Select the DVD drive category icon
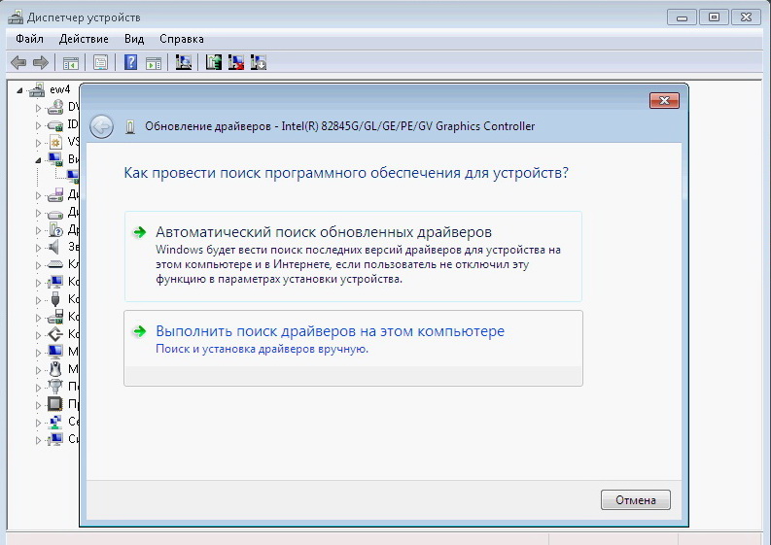Viewport: 771px width, 545px height. (x=55, y=107)
